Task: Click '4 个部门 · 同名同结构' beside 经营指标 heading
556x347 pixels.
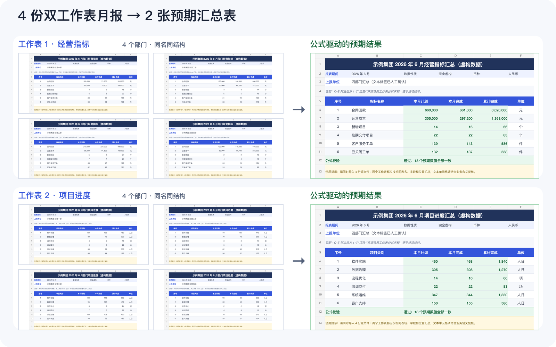Action: (154, 45)
